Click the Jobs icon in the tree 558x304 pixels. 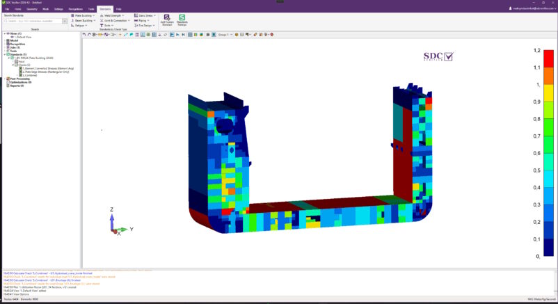pos(8,47)
